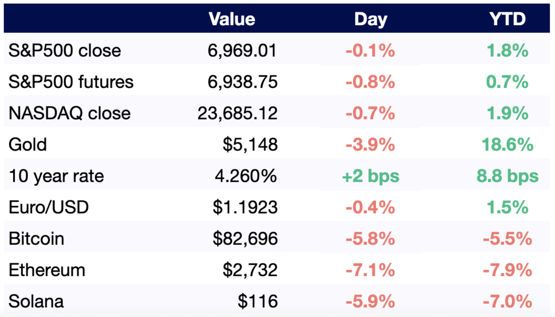555x317 pixels.
Task: Select the 23,685.12 NASDAQ value
Action: [x=237, y=113]
